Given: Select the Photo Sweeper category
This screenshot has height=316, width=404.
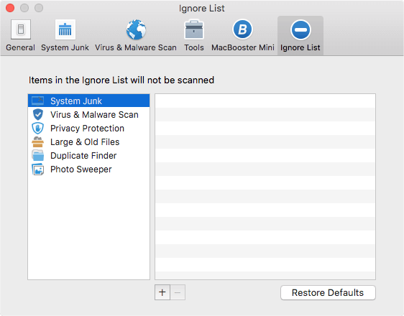Looking at the screenshot, I should click(88, 169).
